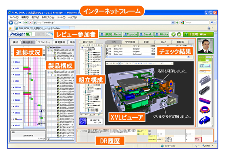Click the search magnifier icon

[x=212, y=22]
